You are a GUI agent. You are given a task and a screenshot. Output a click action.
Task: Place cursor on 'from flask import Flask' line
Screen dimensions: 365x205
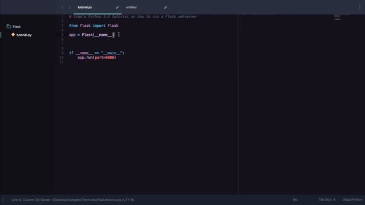point(94,26)
